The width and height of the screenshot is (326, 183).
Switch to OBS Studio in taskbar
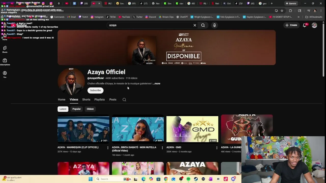point(181,179)
